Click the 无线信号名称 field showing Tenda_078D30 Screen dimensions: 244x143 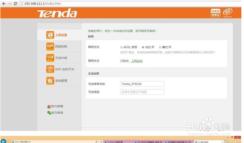[142, 84]
